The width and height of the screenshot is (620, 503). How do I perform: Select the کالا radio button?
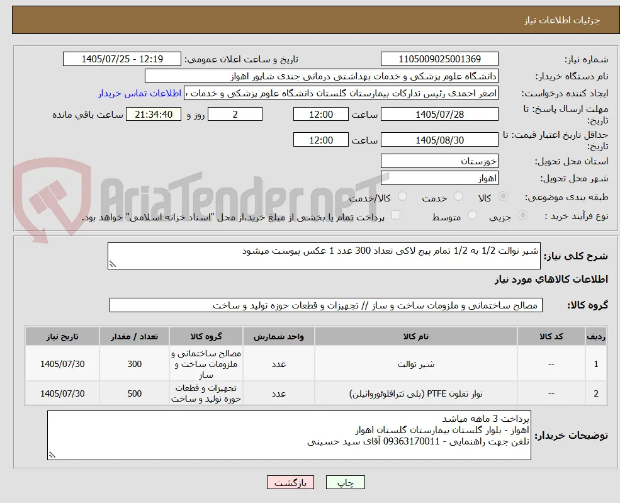(504, 196)
